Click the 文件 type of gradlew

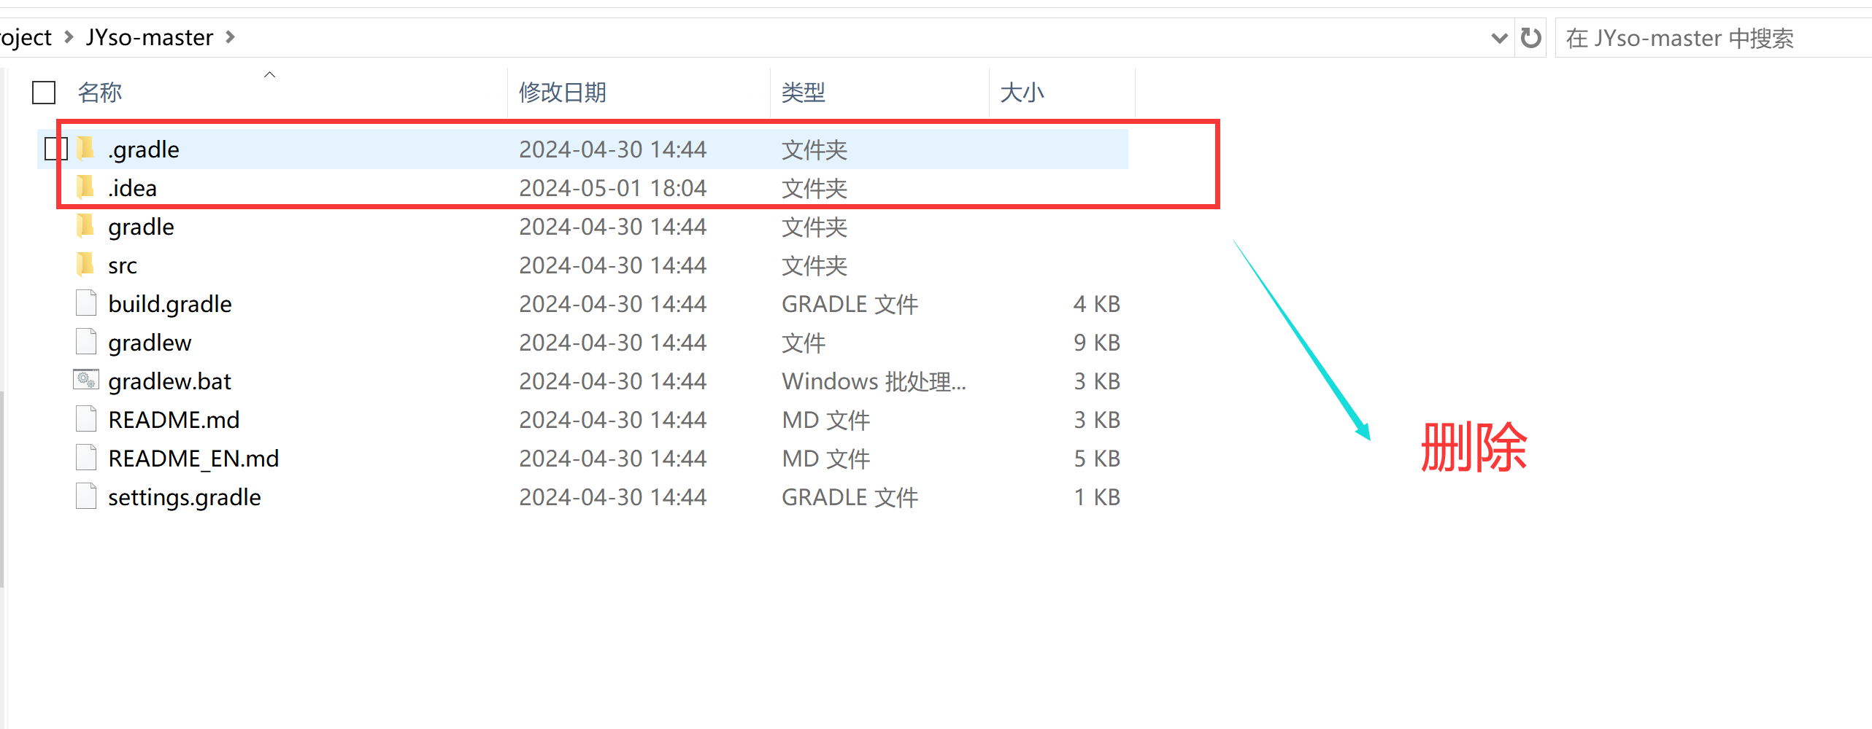[803, 343]
